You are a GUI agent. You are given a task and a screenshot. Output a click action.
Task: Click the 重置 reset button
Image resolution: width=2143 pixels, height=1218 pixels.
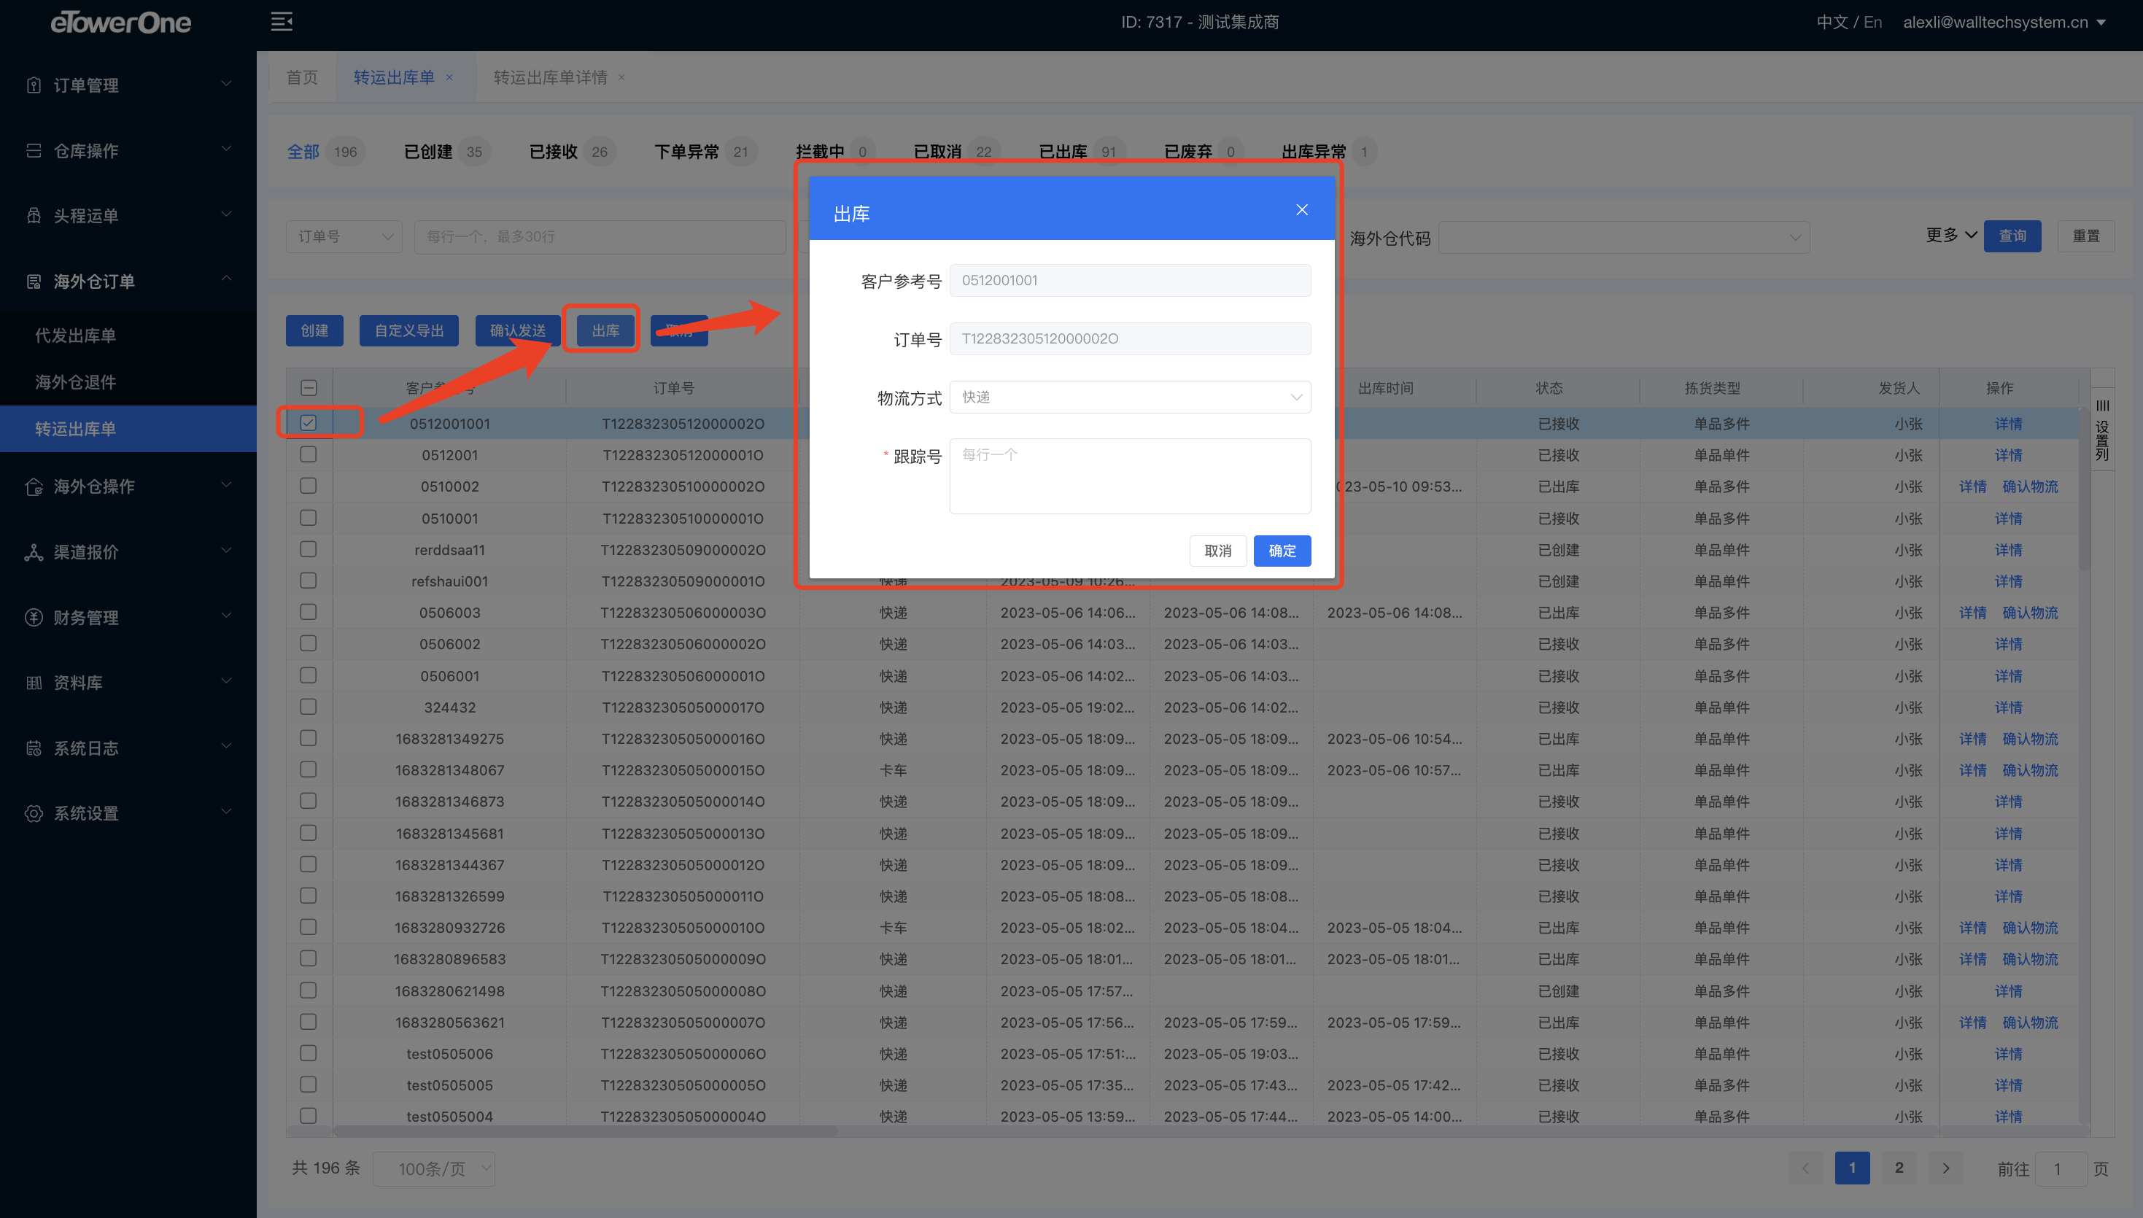pos(2085,236)
